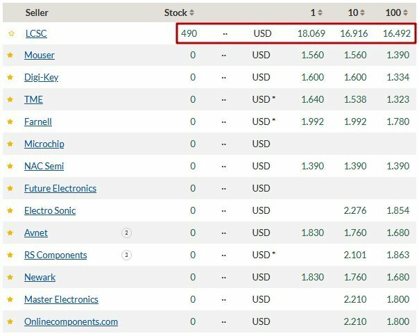Click the star icon beside Digi-Key
Screen dimensions: 419x336
[10, 78]
